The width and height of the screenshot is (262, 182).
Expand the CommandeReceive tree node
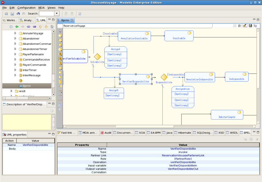15,59
